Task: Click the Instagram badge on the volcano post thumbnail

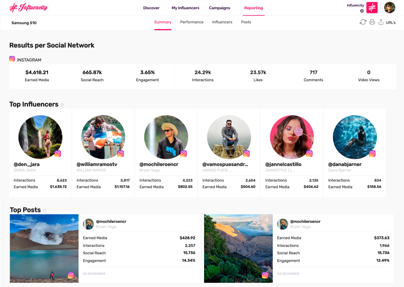Action: [x=72, y=275]
